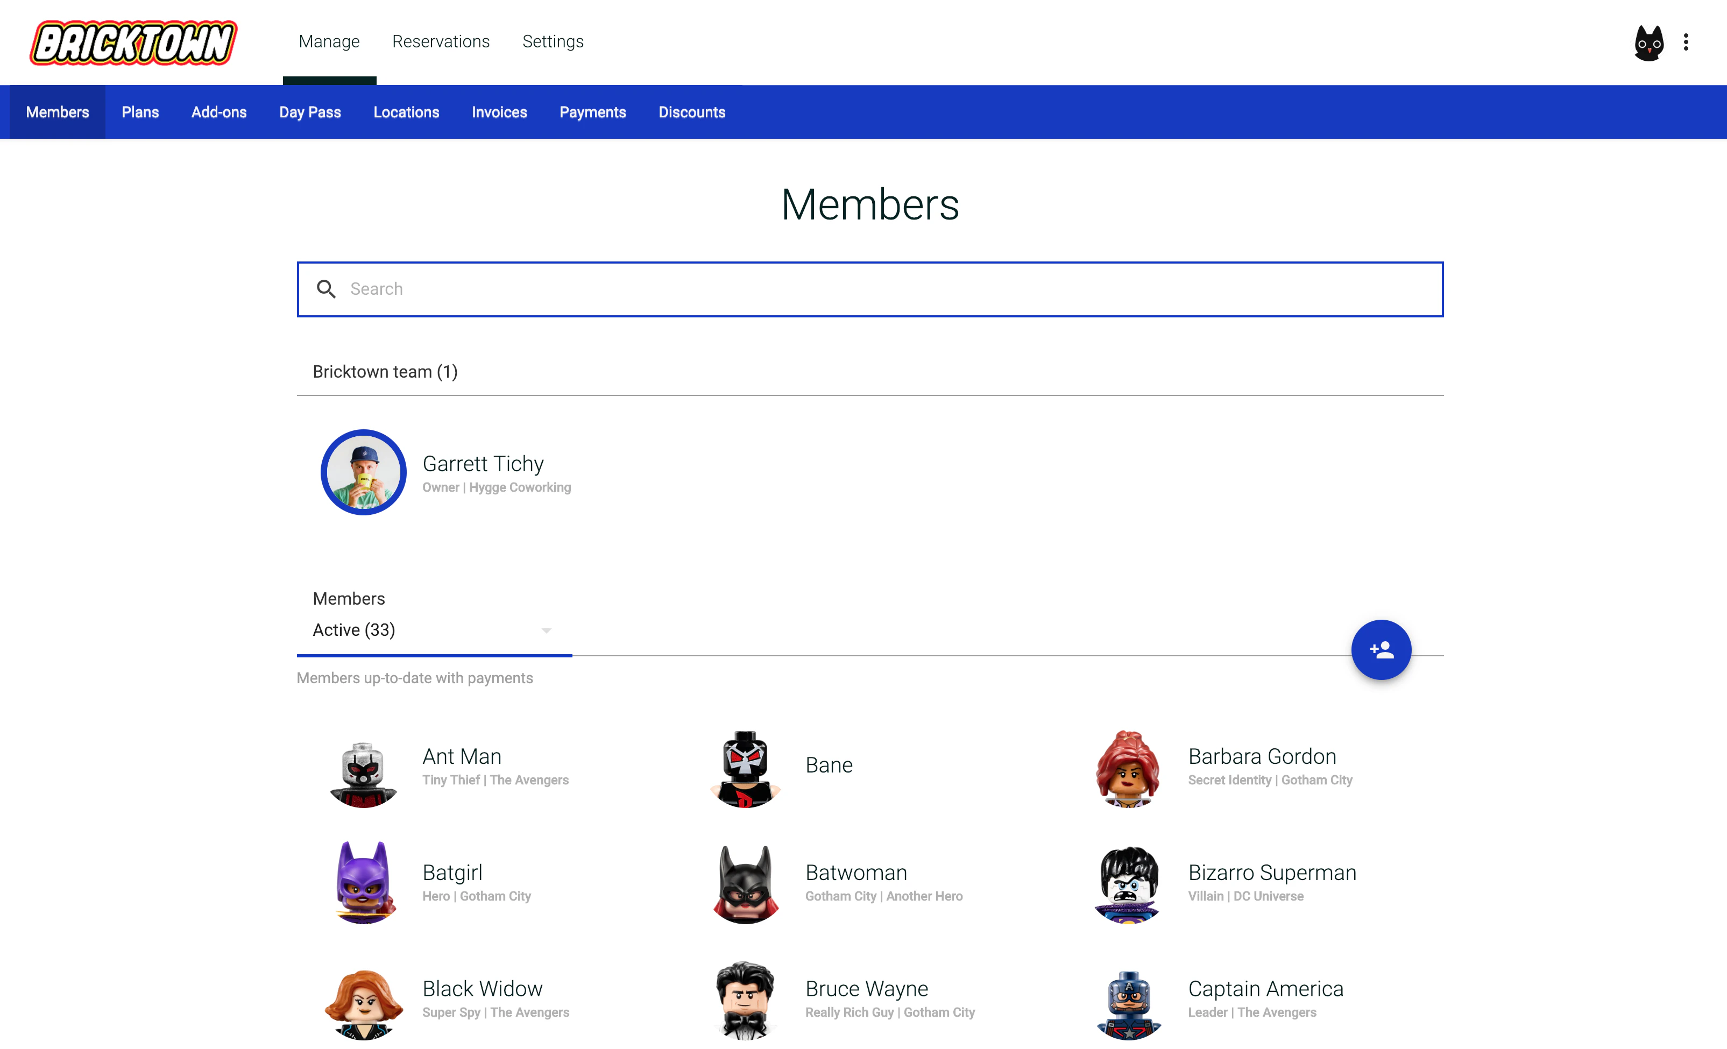Open Barbara Gordon's member page
1727x1049 pixels.
click(1262, 757)
